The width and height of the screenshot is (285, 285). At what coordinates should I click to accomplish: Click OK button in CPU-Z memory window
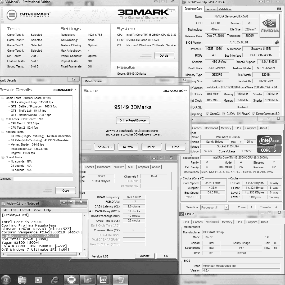click(x=166, y=256)
